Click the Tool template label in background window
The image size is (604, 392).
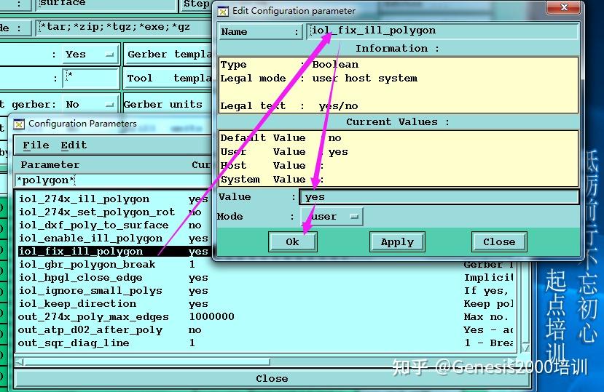170,78
